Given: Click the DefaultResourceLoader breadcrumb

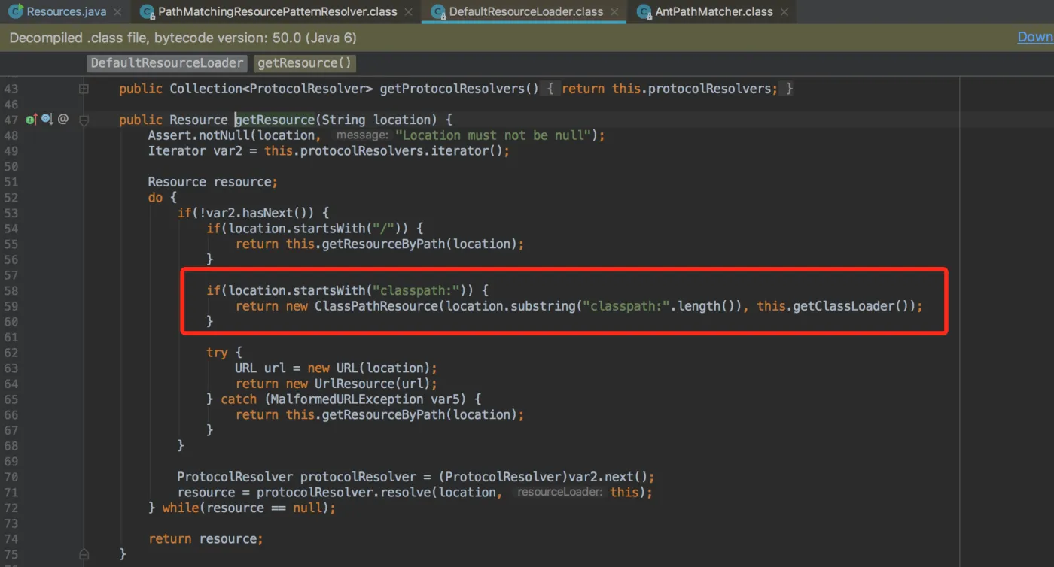Looking at the screenshot, I should [167, 63].
